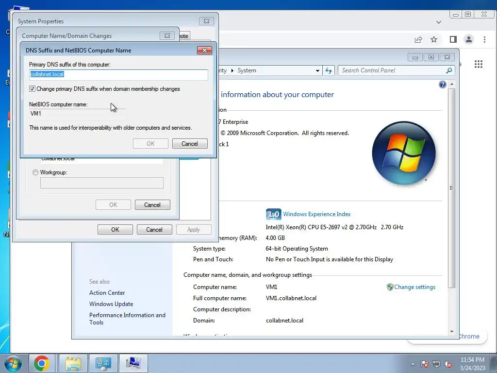Open Change settings link

[414, 287]
